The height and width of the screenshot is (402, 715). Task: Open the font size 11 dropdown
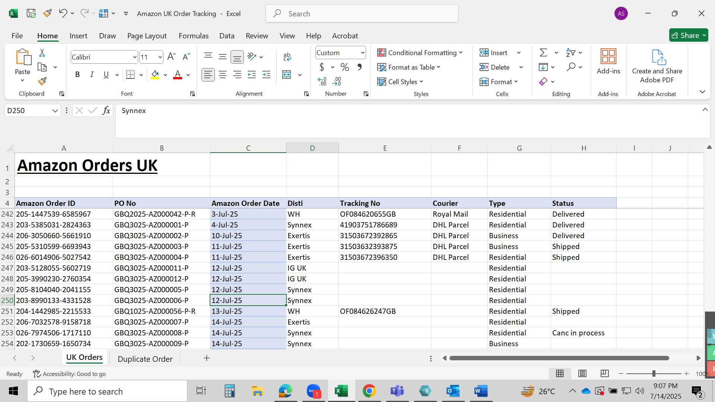[160, 57]
